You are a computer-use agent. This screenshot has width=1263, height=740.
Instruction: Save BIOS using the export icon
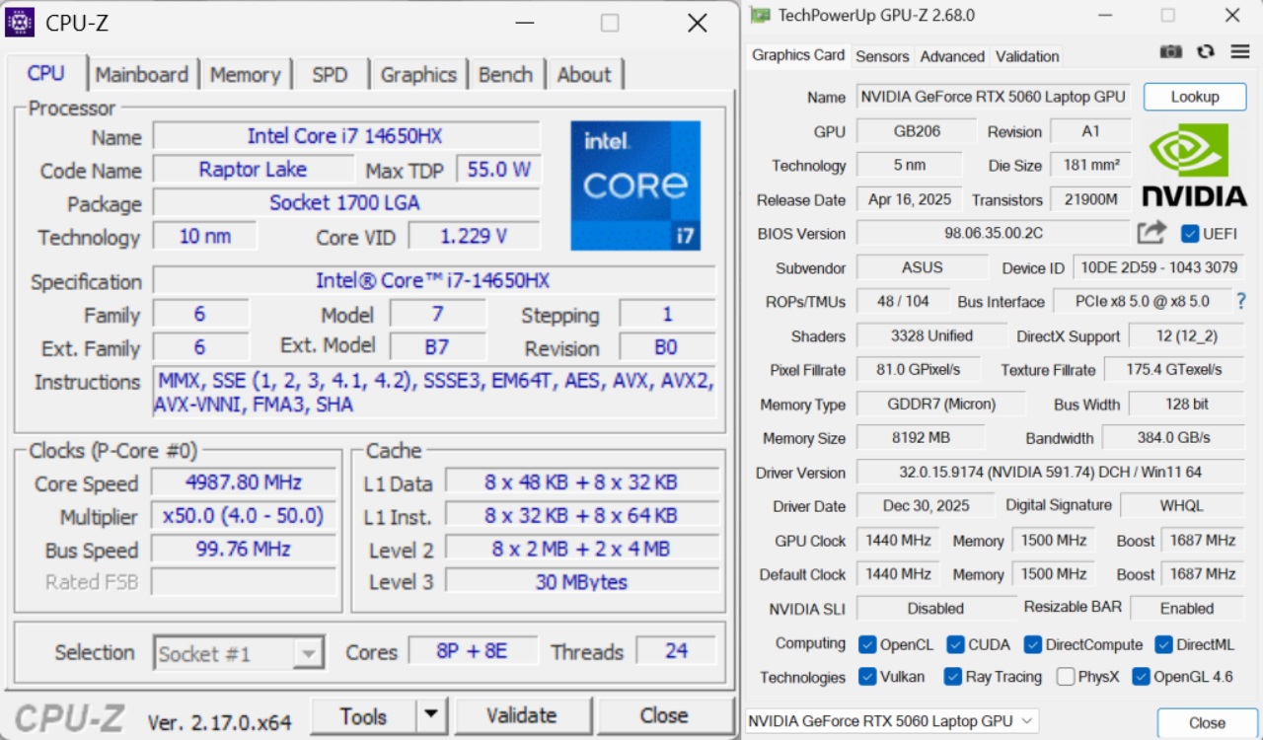coord(1152,233)
